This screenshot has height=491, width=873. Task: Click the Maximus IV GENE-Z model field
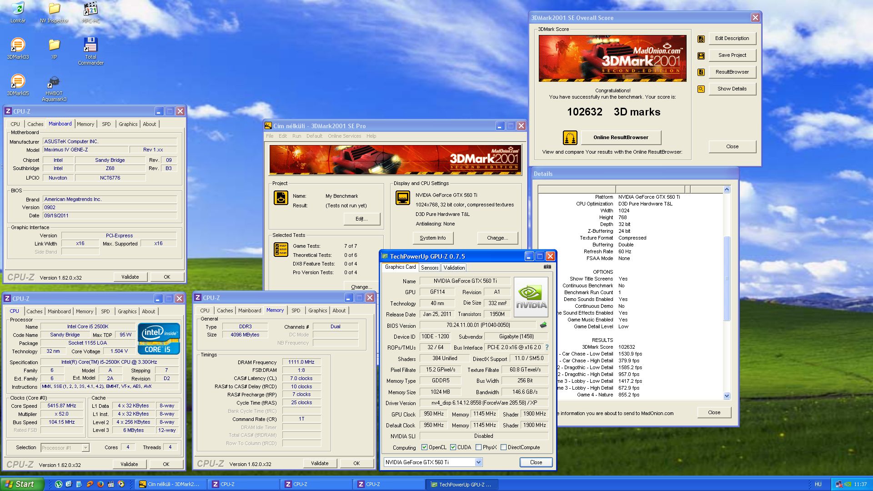(85, 150)
